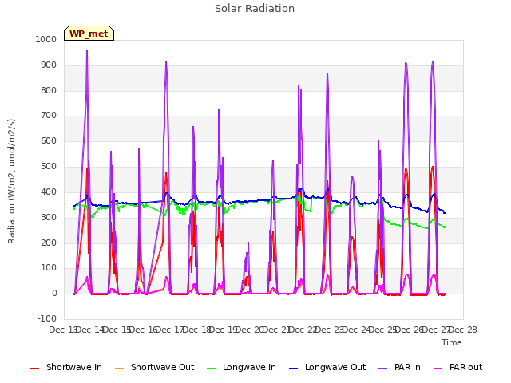
Task: Click the Radiation y-axis title
Action: (x=11, y=181)
